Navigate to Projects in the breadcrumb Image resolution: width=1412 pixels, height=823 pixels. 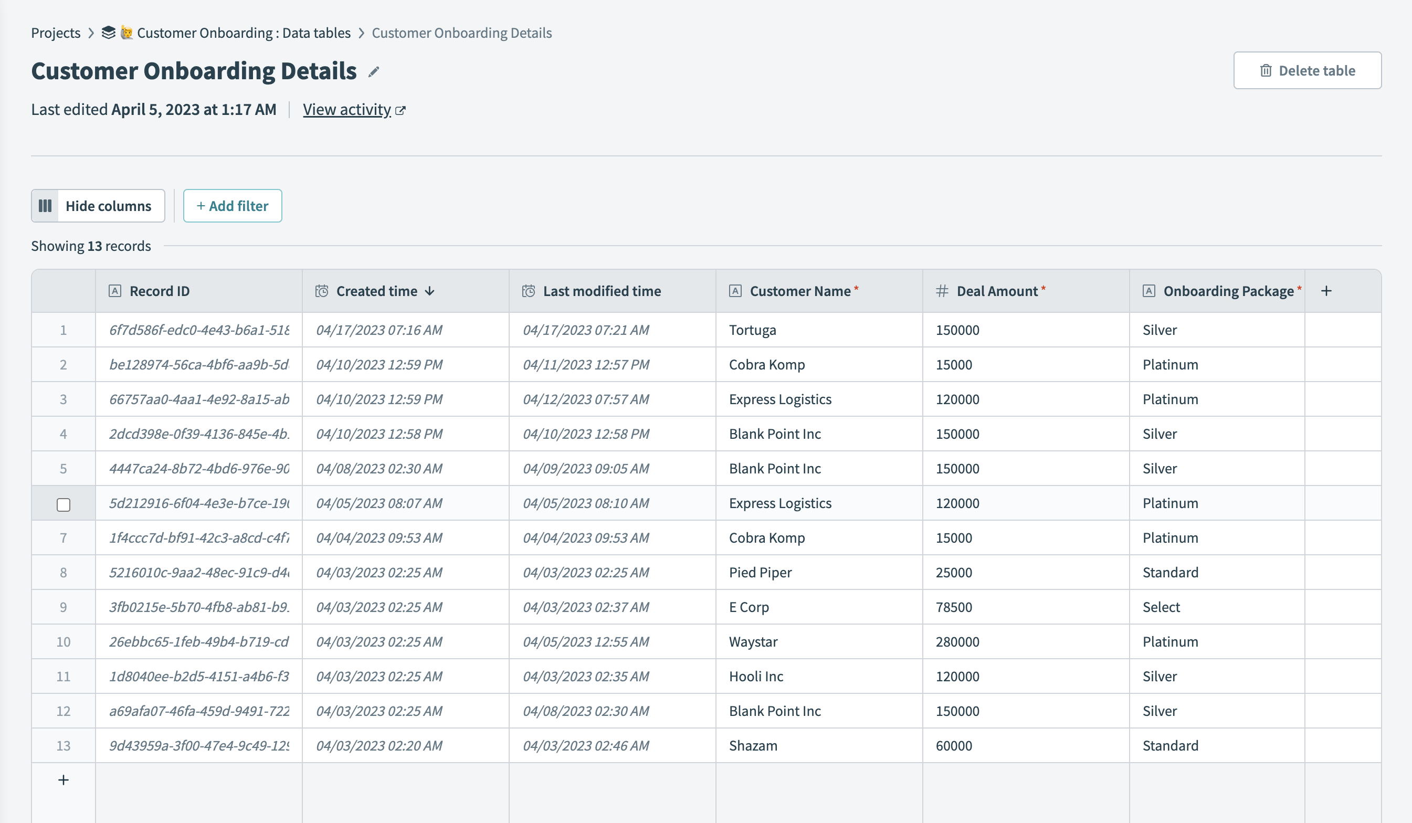click(56, 33)
